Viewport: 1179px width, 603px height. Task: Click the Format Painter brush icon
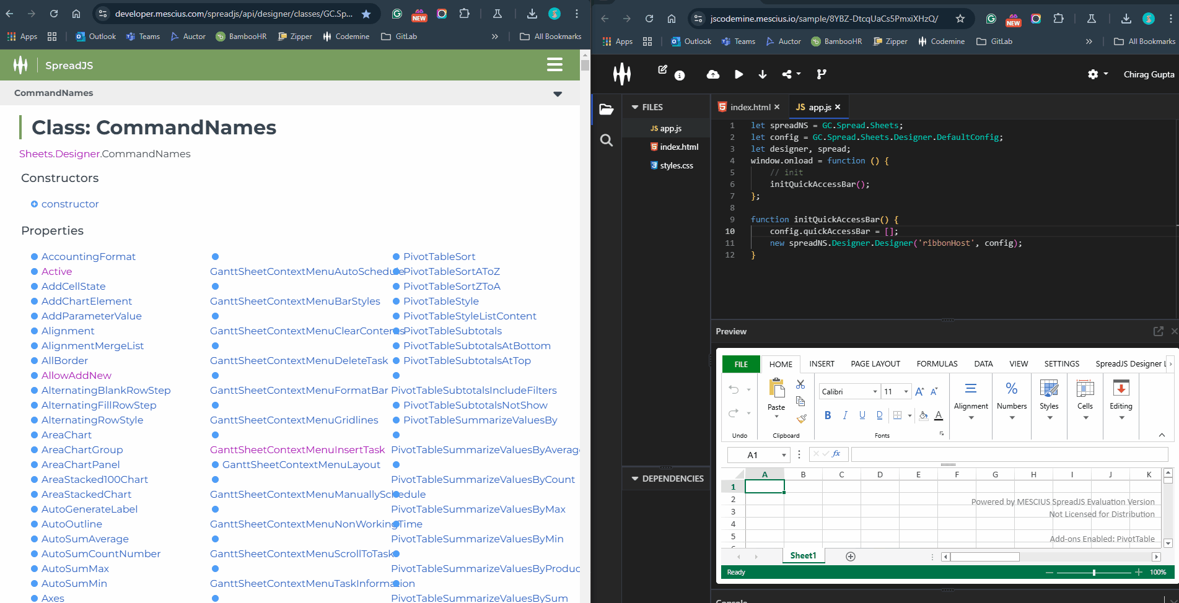pyautogui.click(x=801, y=419)
